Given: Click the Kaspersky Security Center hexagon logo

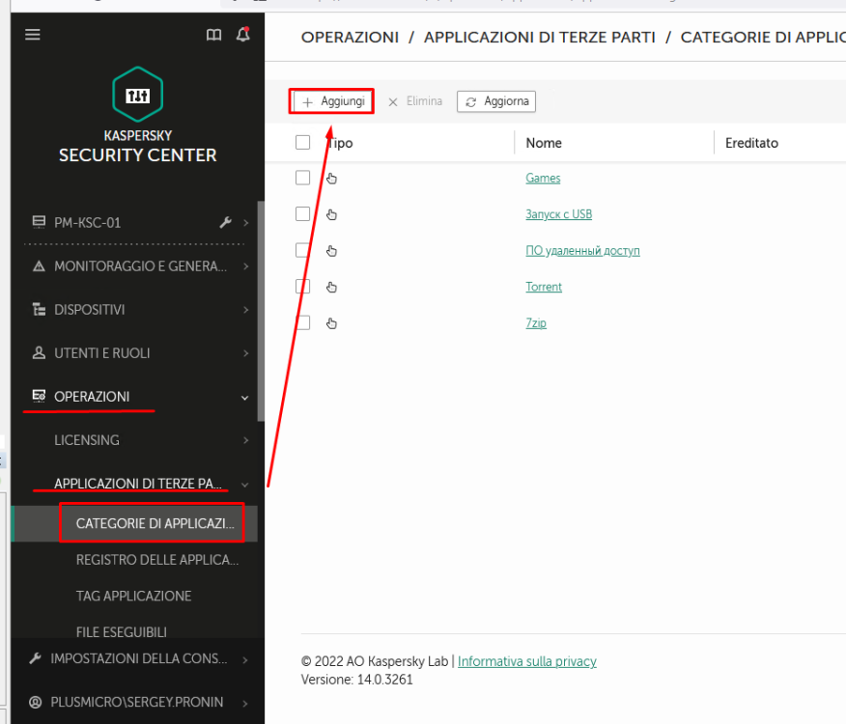Looking at the screenshot, I should tap(137, 95).
